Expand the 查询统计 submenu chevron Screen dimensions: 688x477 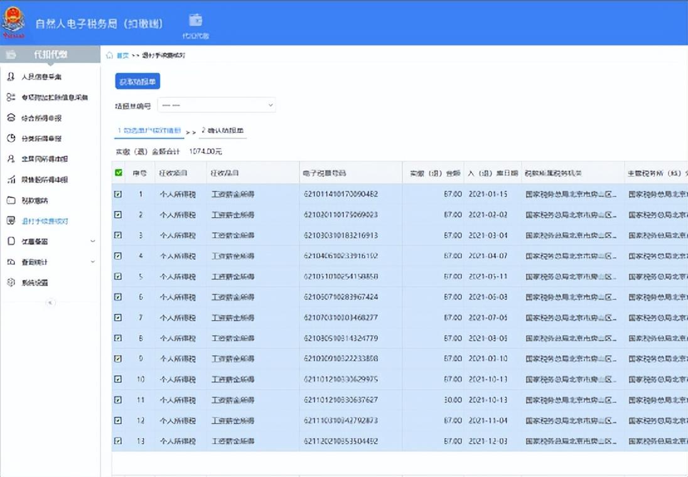(92, 262)
